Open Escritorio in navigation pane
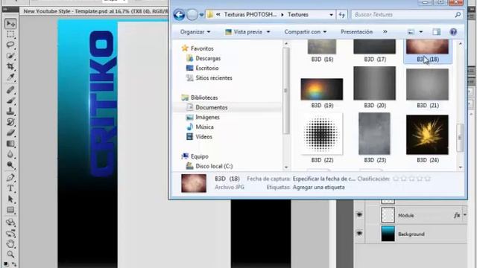Image resolution: width=477 pixels, height=268 pixels. coord(207,68)
